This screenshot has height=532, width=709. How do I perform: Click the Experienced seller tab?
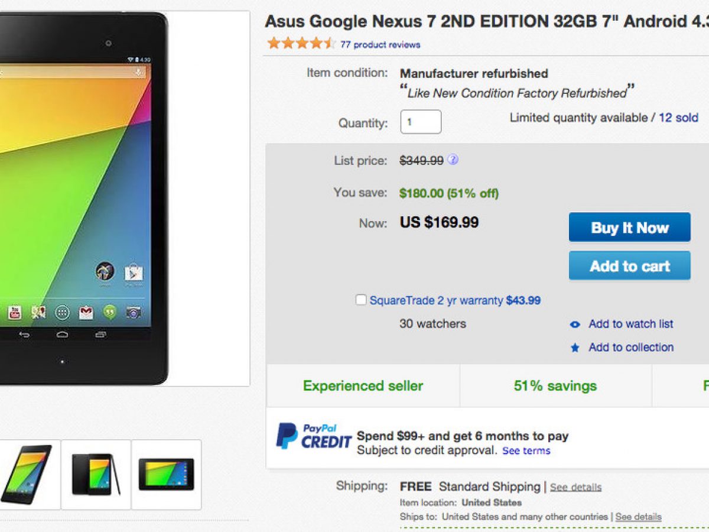[363, 386]
